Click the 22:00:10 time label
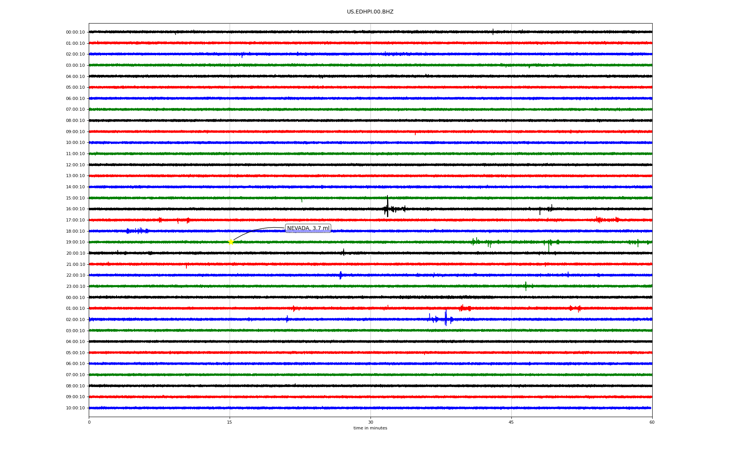This screenshot has height=463, width=741. (x=75, y=275)
